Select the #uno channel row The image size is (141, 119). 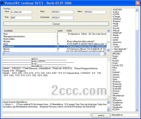(x=55, y=44)
